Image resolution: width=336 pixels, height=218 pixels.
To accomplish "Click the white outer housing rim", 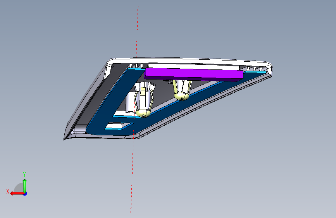I will 189,61.
